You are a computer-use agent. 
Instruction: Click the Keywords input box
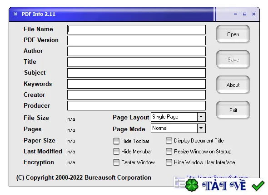(136, 84)
